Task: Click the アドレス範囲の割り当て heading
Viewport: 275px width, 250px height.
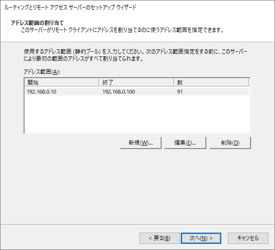Action: (x=37, y=23)
